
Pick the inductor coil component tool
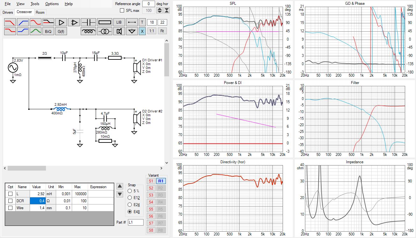[88, 31]
